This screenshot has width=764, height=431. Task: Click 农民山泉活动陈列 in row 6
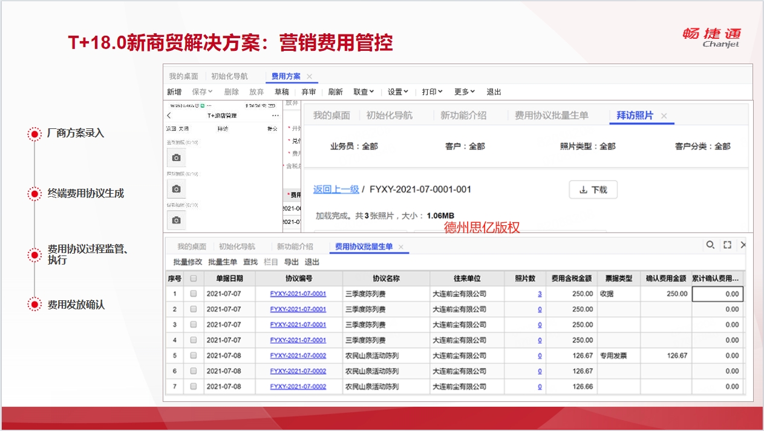372,371
